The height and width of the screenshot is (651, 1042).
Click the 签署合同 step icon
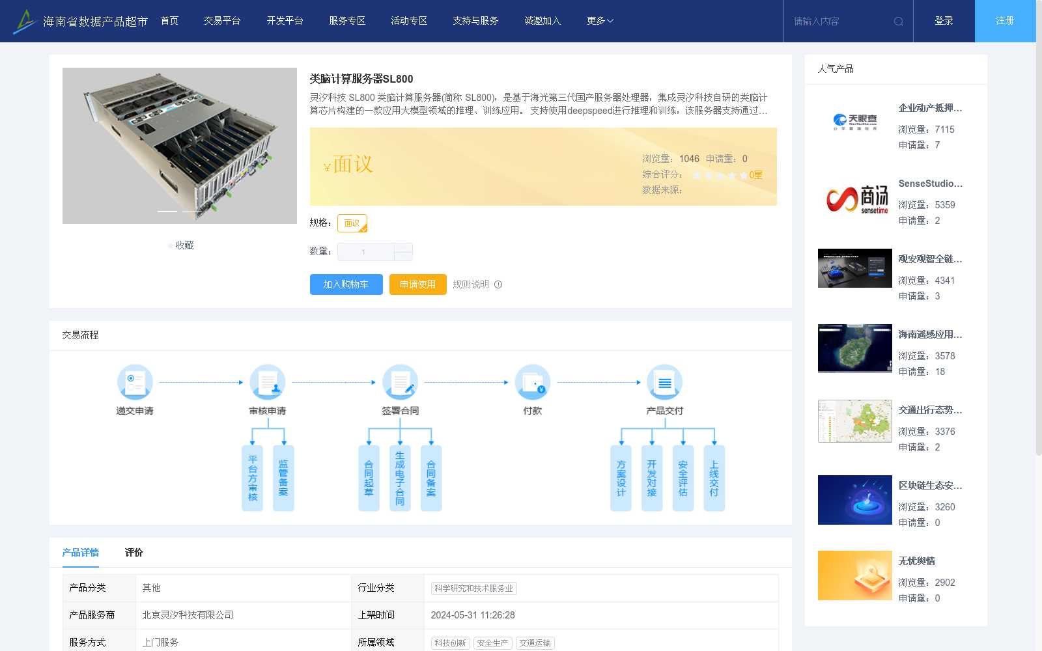[x=400, y=381]
